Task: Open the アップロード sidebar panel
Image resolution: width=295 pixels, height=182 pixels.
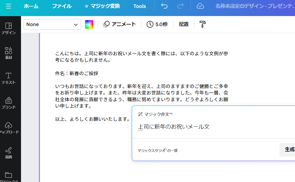Action: (x=9, y=128)
